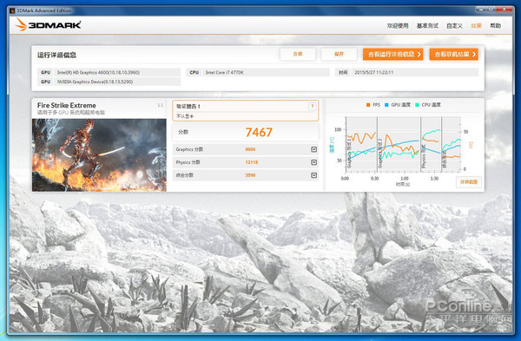Image resolution: width=521 pixels, height=341 pixels.
Task: Expand the 综合分数 row
Action: [313, 175]
